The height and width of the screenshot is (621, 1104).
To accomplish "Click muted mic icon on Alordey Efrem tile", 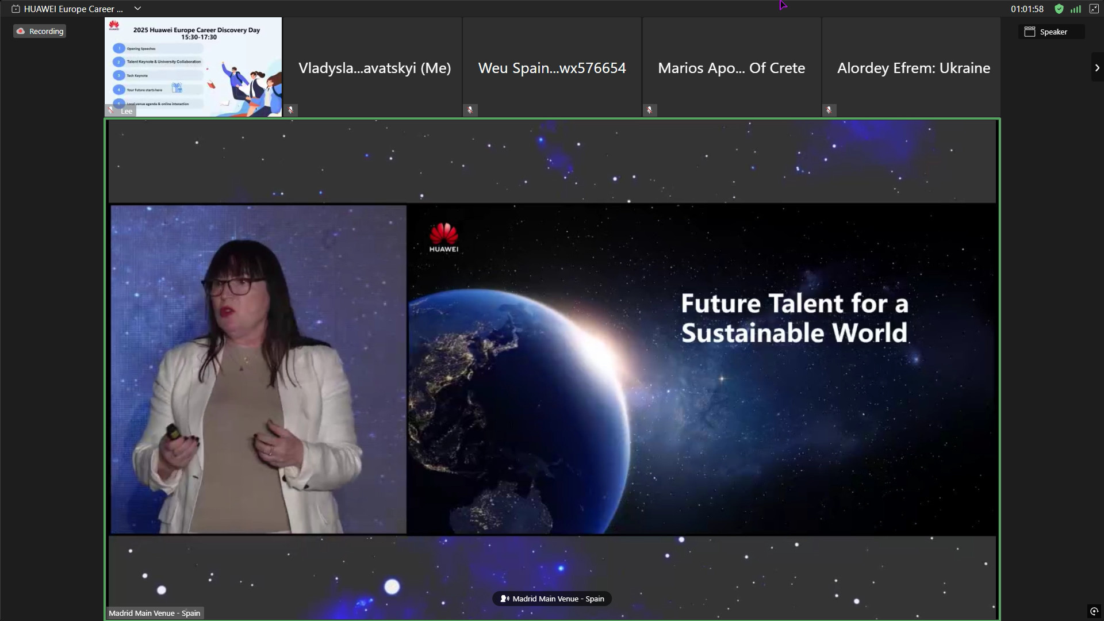I will coord(829,110).
